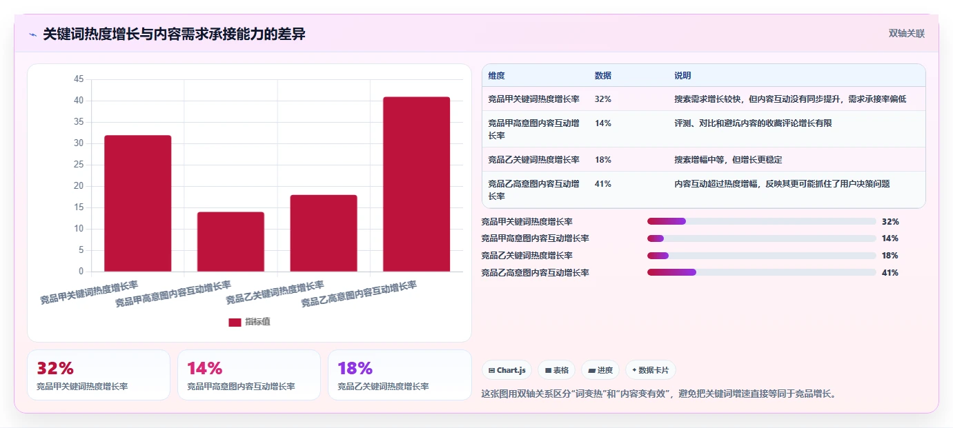Click progress list label 竞品乙关键词热度增长率

pos(527,256)
